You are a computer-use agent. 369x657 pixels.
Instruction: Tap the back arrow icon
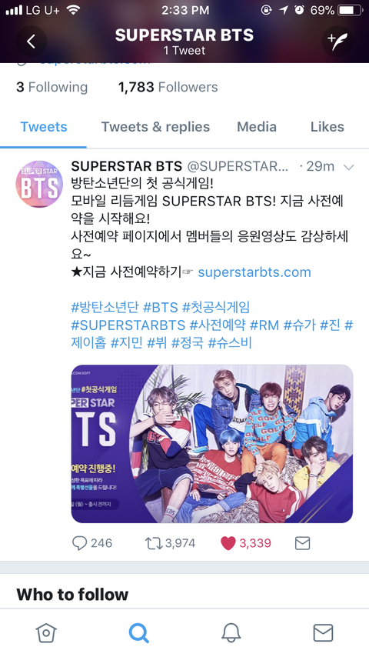[x=32, y=42]
